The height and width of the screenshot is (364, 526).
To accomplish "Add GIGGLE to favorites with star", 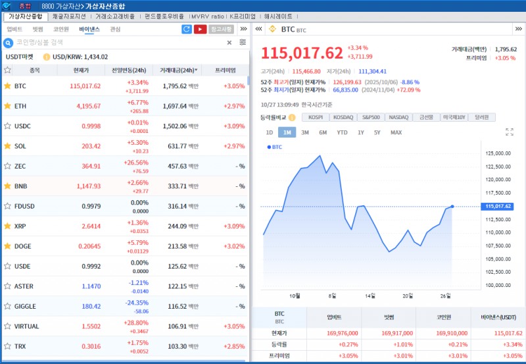I will point(7,306).
